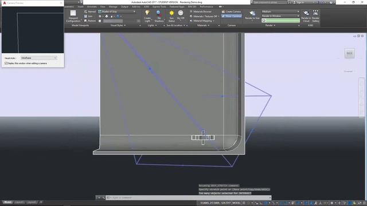This screenshot has width=367, height=206.
Task: Add a new layout with the plus tab
Action: 41,202
